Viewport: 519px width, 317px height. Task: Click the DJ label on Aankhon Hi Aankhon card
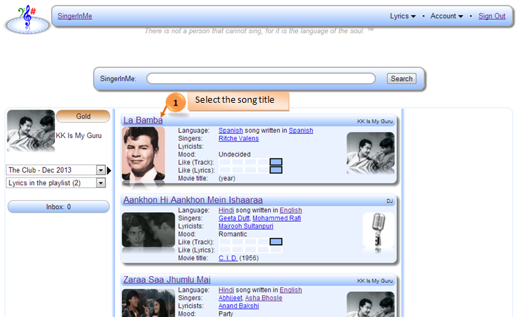[390, 201]
